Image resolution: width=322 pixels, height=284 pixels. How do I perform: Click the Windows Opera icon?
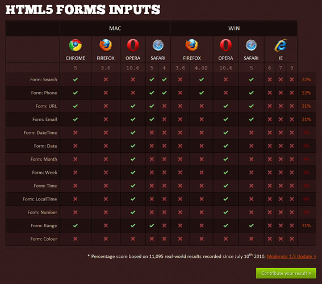225,45
